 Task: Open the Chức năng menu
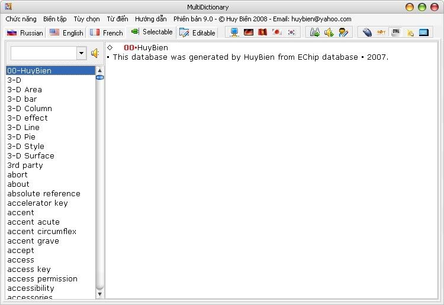[21, 19]
